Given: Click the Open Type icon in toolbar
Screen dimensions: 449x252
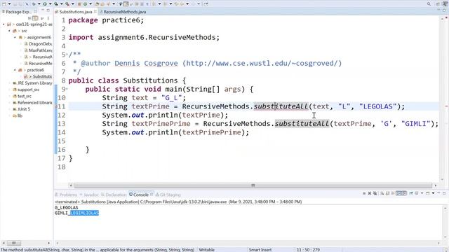Looking at the screenshot, I should click(x=97, y=4).
